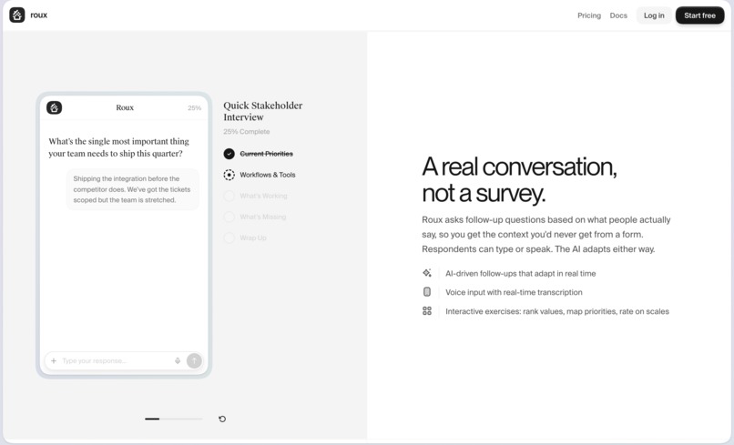Image resolution: width=734 pixels, height=445 pixels.
Task: Click the roux brand name text
Action: 39,15
